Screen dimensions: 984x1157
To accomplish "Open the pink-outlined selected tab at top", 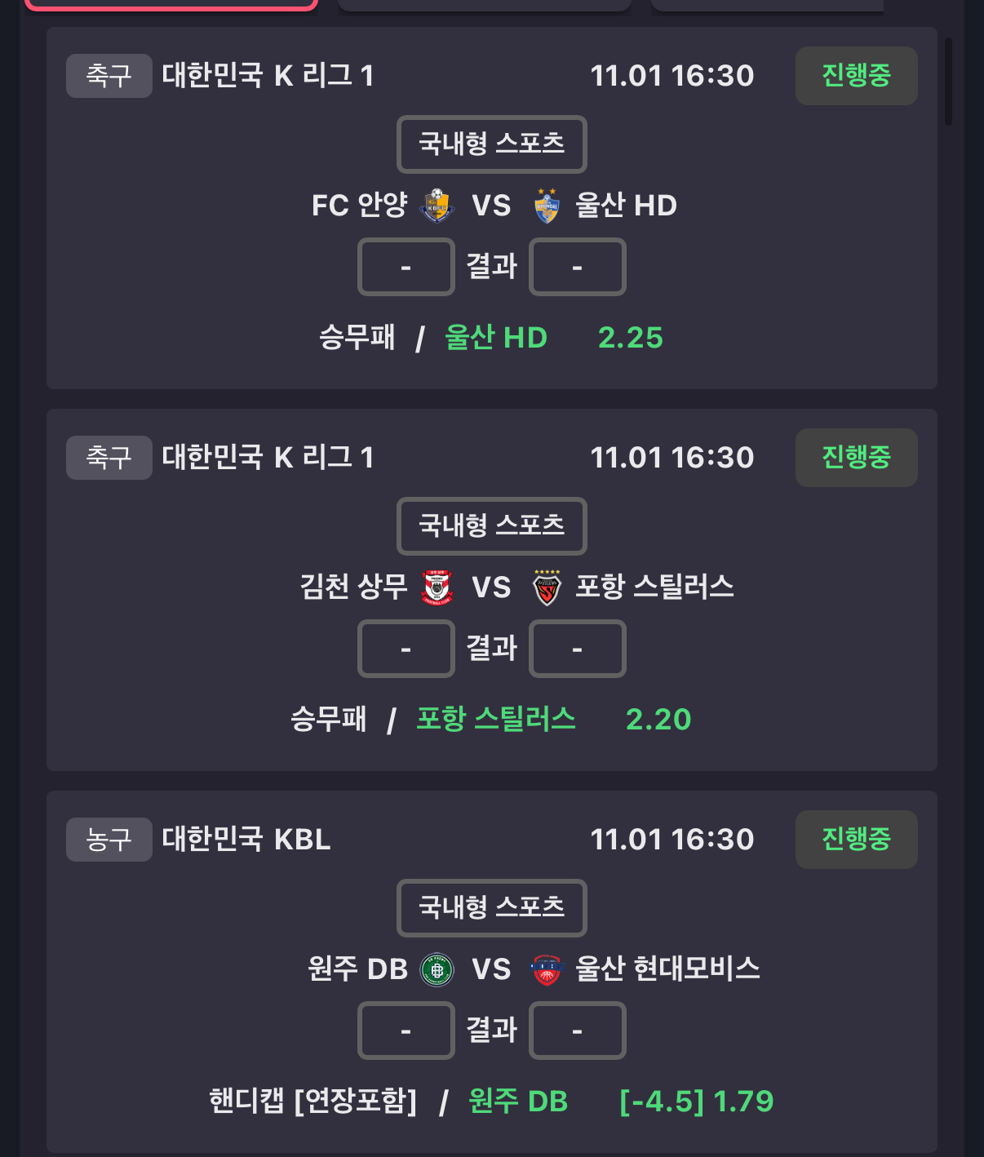I will 171,4.
